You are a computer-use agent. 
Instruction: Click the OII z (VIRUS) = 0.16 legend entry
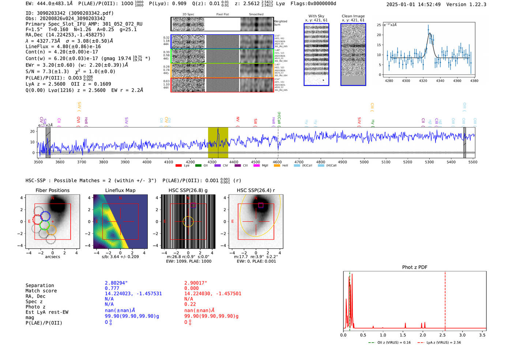click(389, 343)
